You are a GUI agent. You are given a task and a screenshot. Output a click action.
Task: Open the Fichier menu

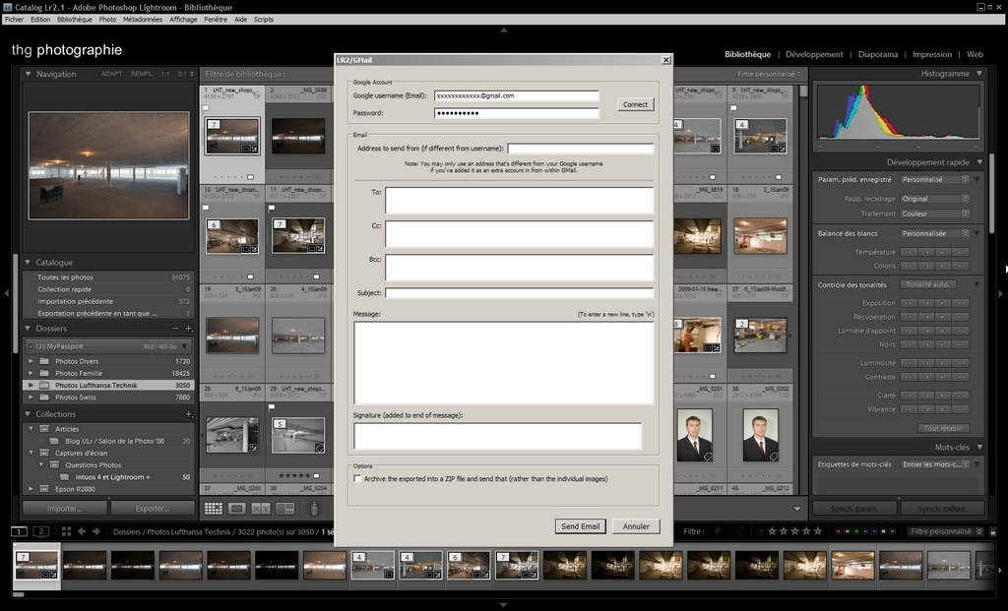(x=14, y=20)
